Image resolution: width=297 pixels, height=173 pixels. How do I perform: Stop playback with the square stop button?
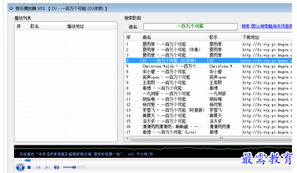[29, 167]
